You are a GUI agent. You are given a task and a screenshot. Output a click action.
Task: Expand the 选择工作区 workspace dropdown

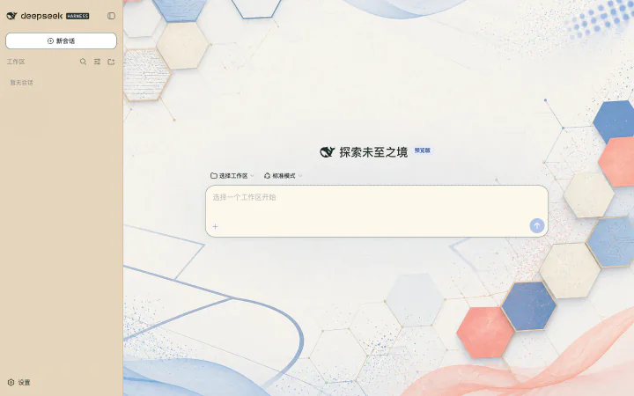pos(232,176)
